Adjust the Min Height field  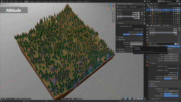point(136,44)
